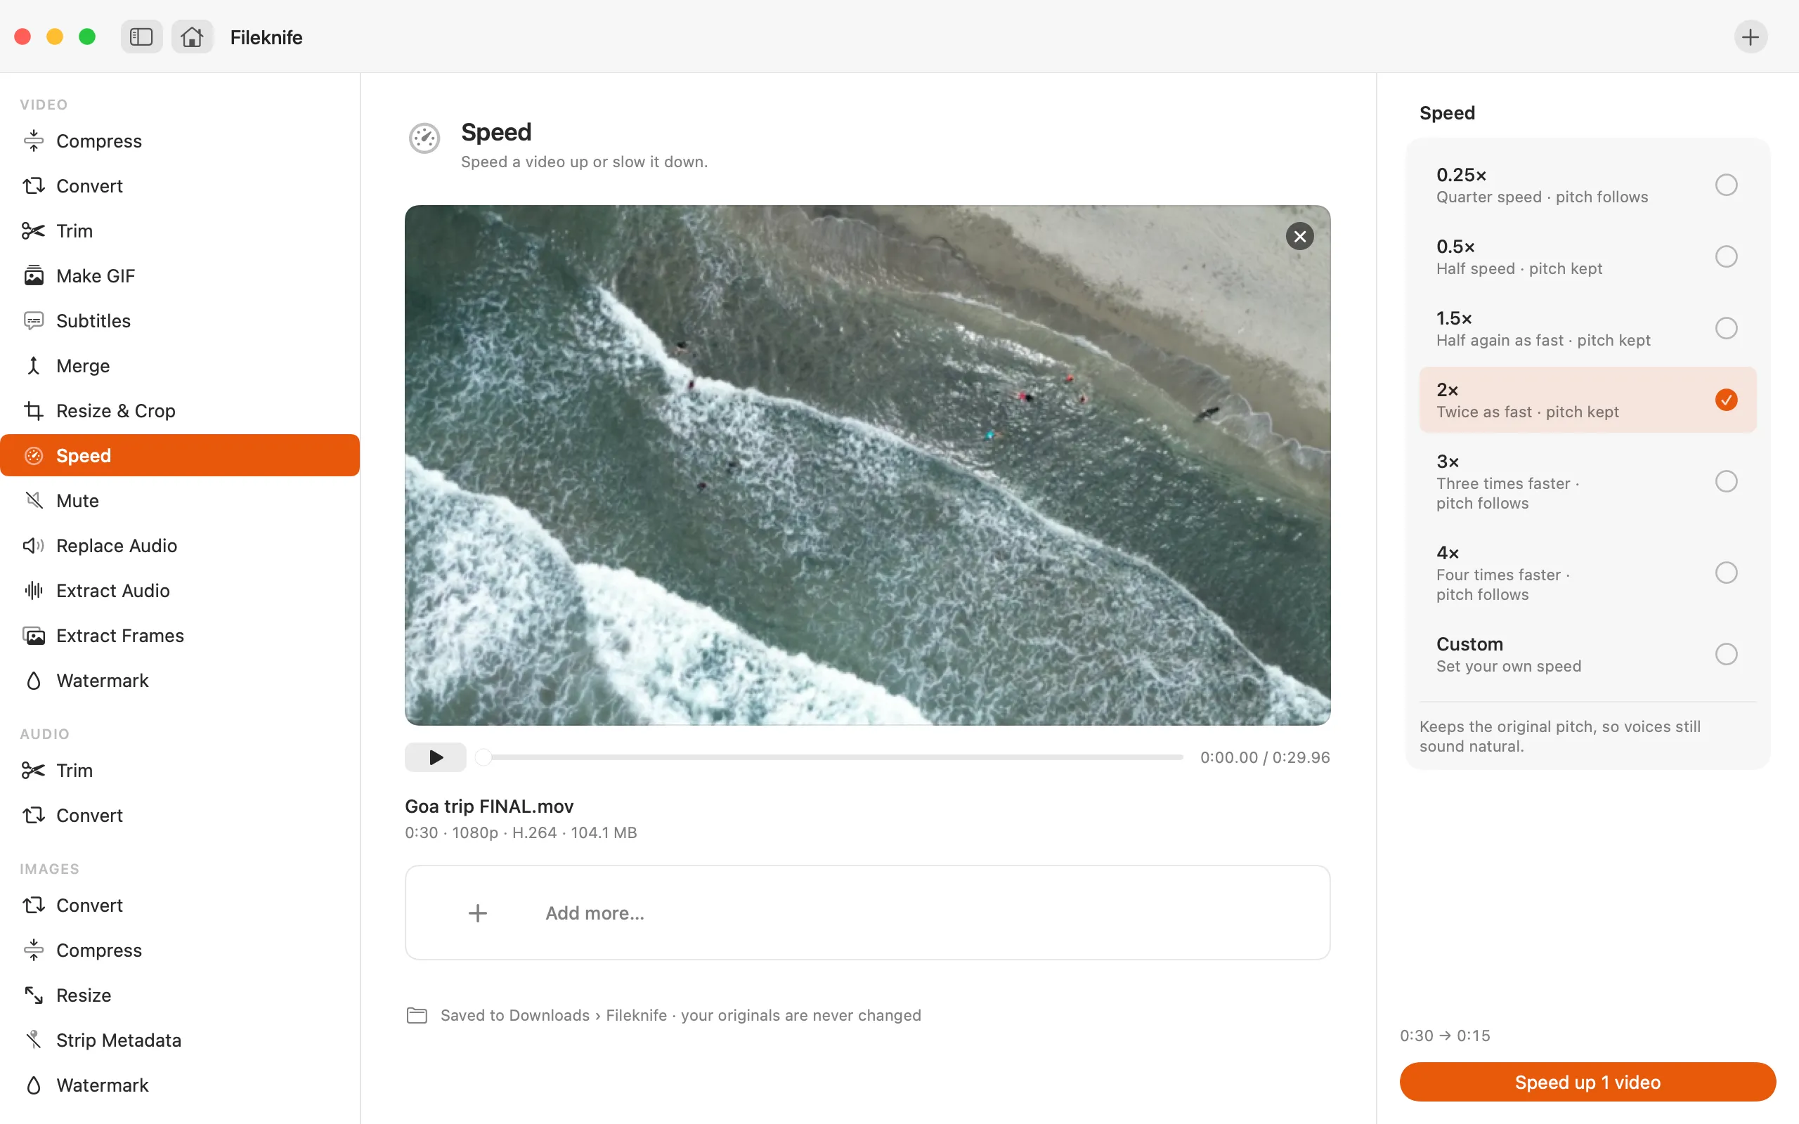Open Images Resize in sidebar
Image resolution: width=1799 pixels, height=1124 pixels.
[x=180, y=995]
